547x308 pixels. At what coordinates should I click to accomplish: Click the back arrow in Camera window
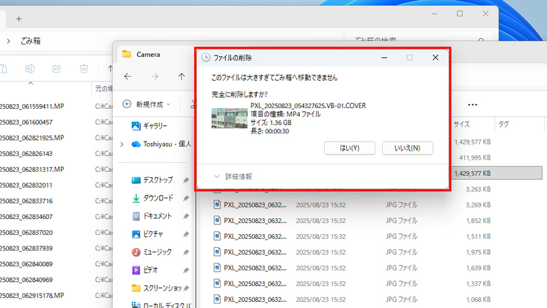[128, 77]
